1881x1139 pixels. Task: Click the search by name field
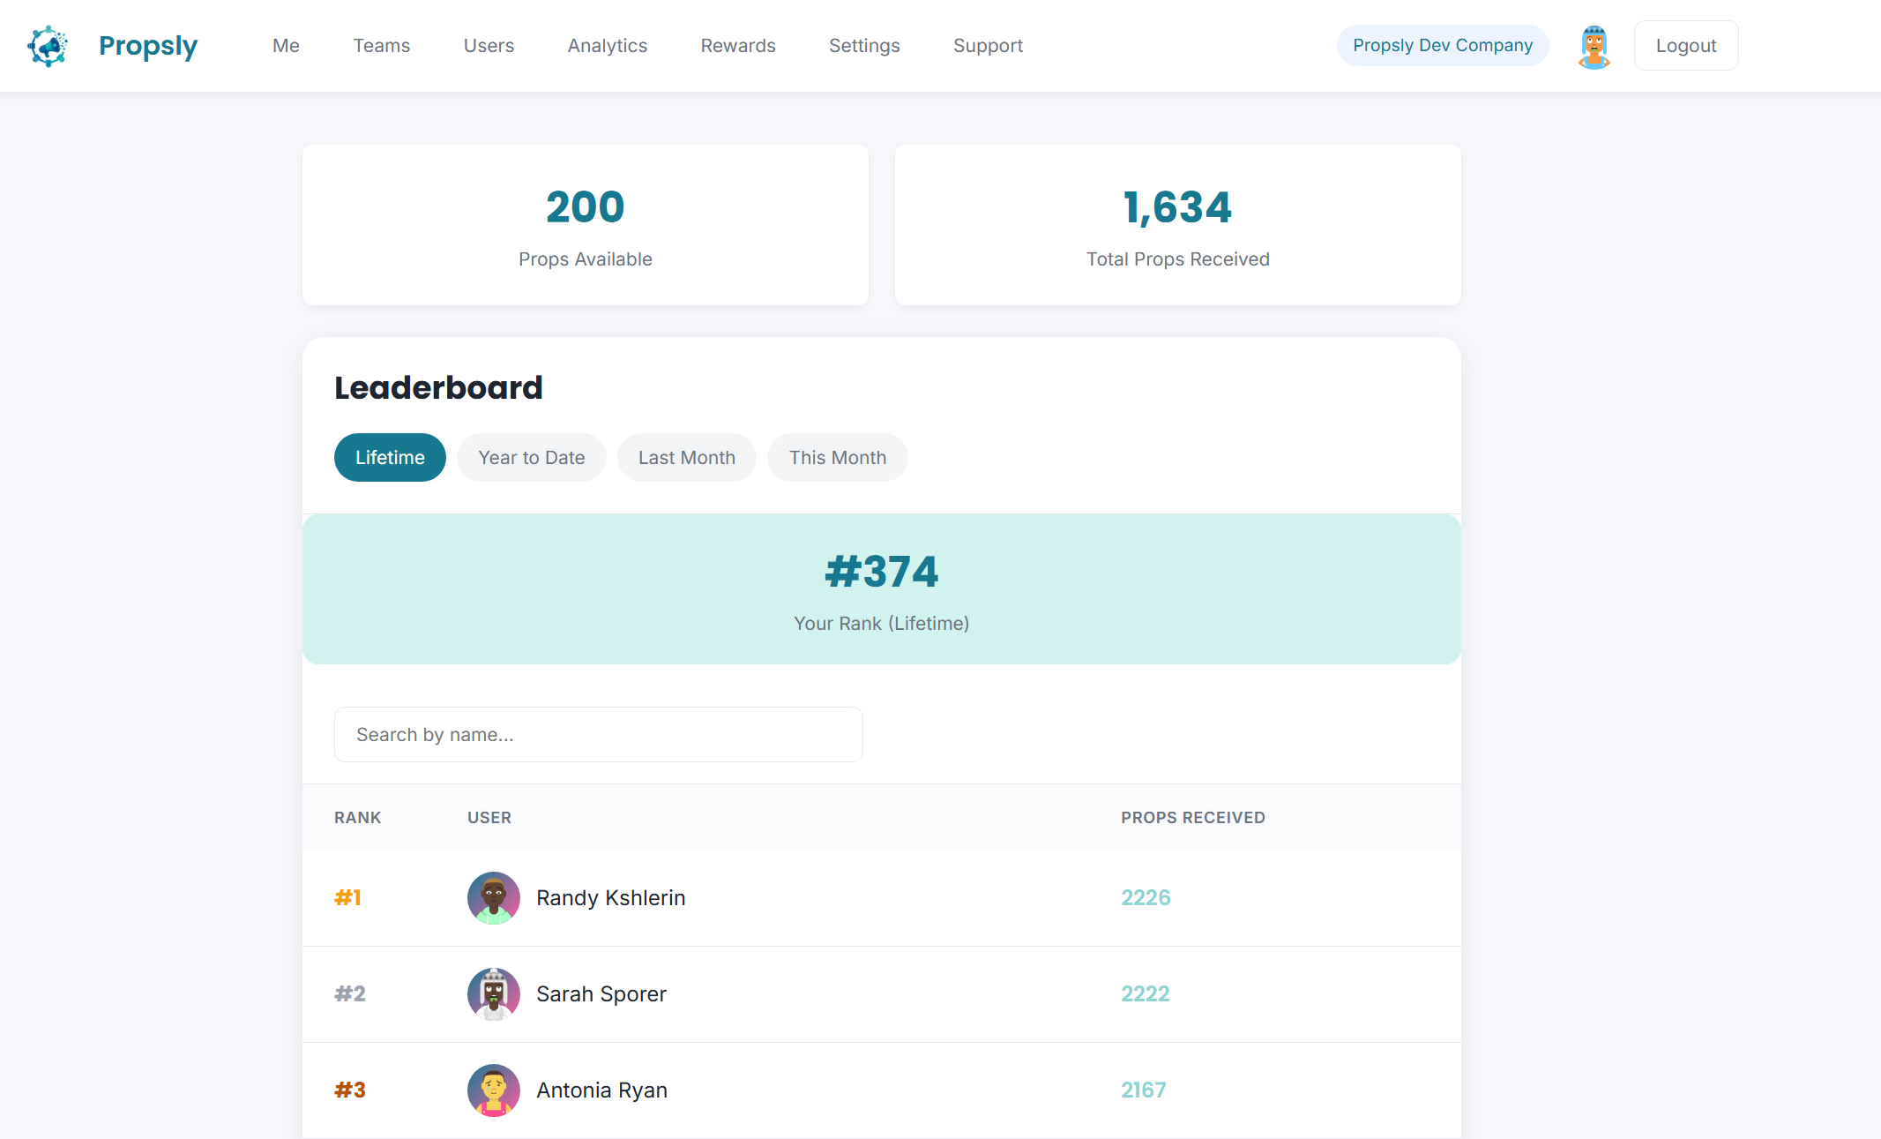tap(598, 734)
